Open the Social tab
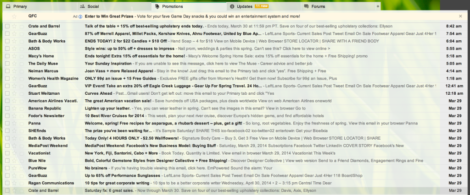Screen dimensions: 470x195 [x=114, y=6]
